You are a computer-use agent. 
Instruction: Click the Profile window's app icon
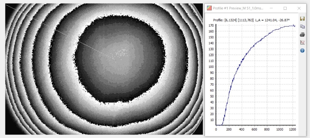209,8
